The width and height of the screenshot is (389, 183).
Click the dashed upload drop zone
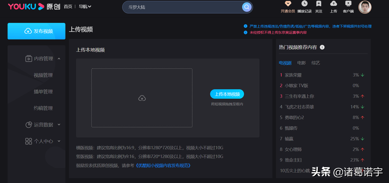[x=142, y=98]
